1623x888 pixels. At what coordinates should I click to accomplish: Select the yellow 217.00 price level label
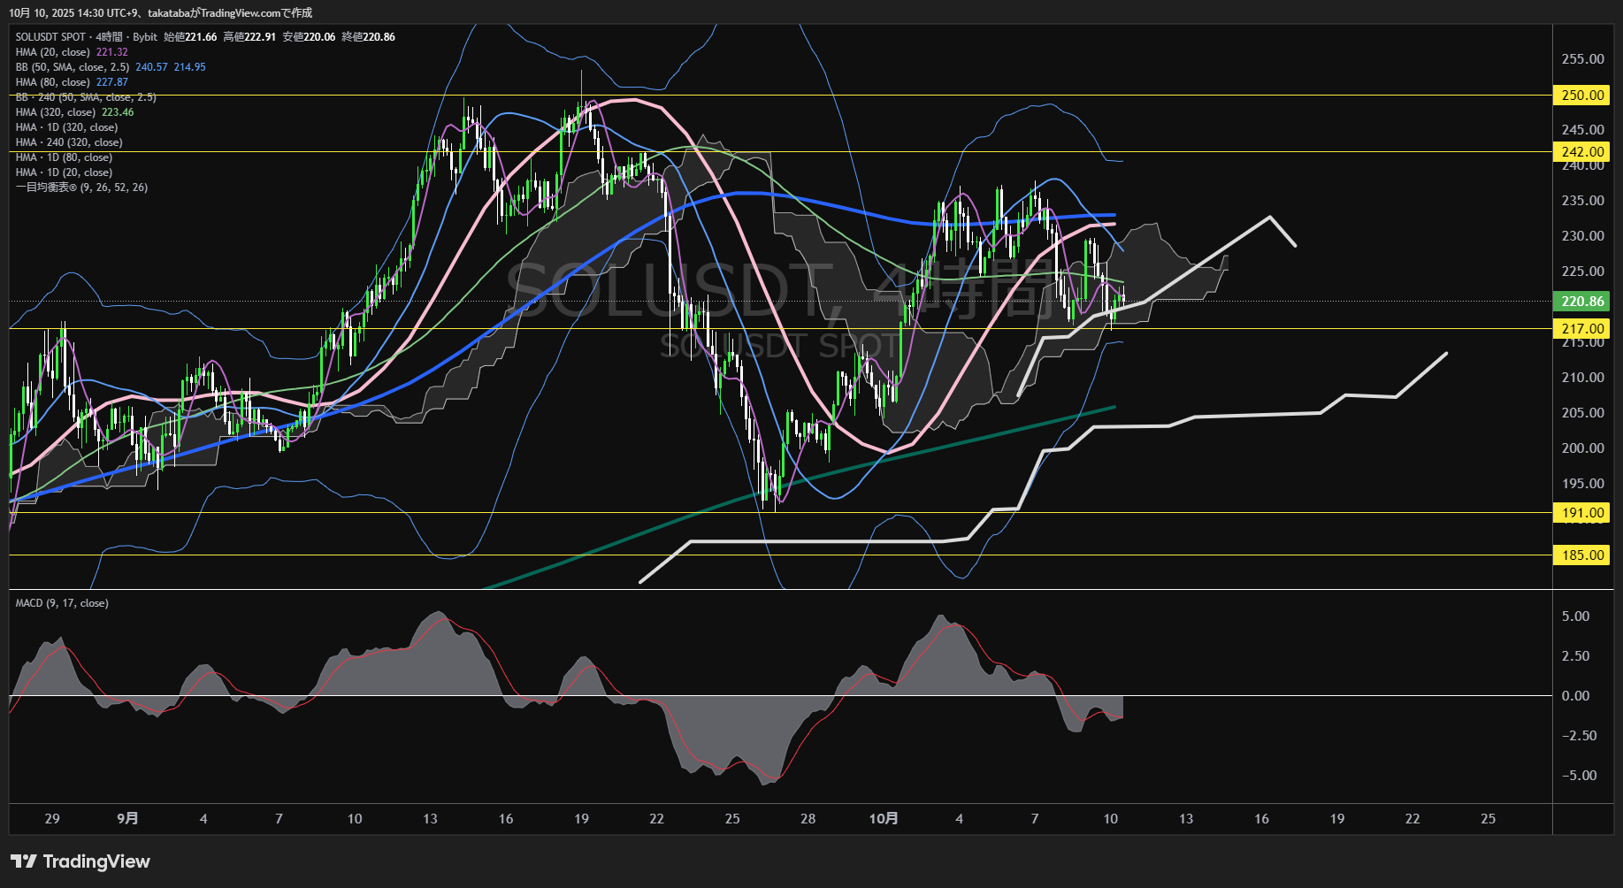coord(1581,329)
